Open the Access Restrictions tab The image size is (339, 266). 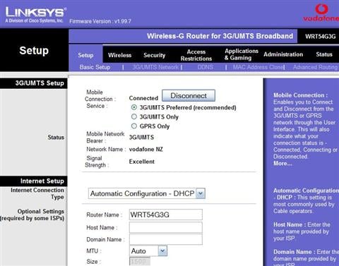196,55
